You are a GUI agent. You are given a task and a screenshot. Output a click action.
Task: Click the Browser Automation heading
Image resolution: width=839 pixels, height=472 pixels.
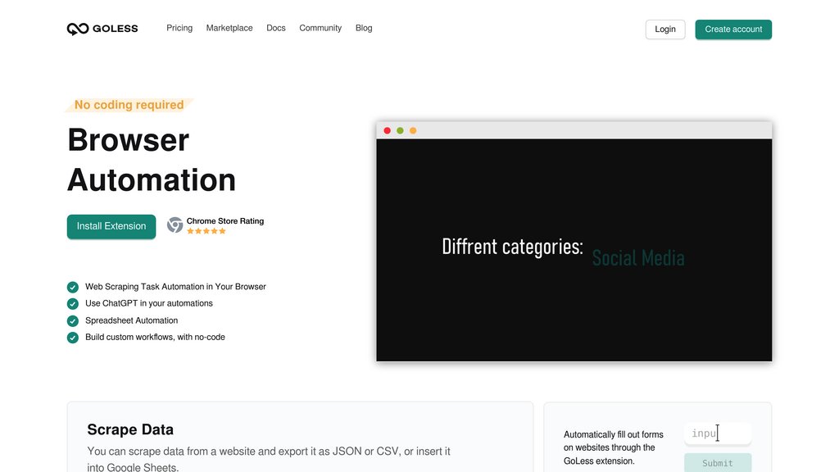(x=152, y=160)
